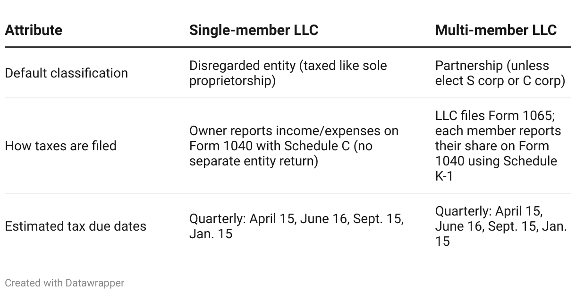Click 'Jan. 15' in single-member column
Viewport: 576px width, 294px height.
[211, 234]
